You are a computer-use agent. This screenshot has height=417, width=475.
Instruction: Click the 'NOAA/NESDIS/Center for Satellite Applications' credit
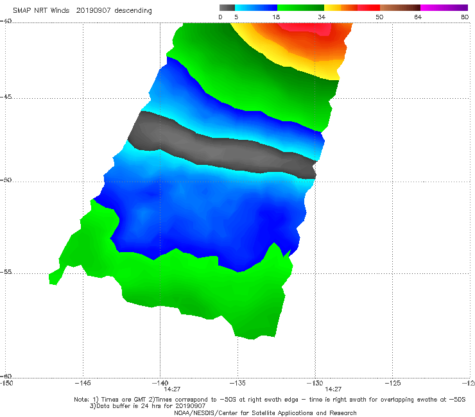click(x=265, y=413)
